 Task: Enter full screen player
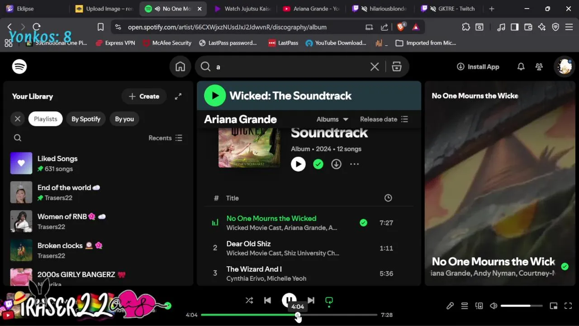568,306
